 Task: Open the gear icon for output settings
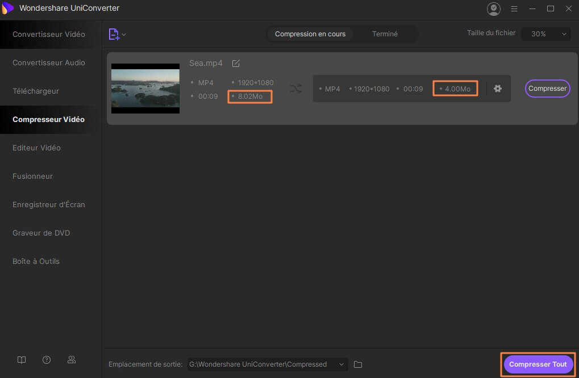pos(497,89)
